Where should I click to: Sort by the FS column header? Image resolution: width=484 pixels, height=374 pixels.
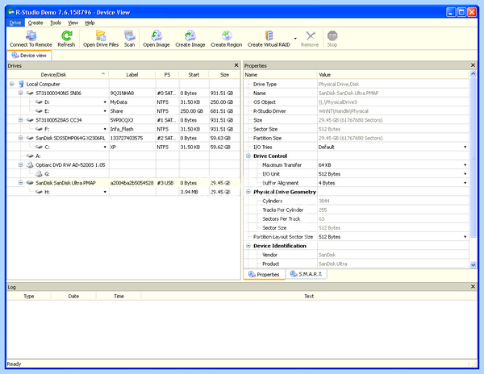(x=167, y=75)
